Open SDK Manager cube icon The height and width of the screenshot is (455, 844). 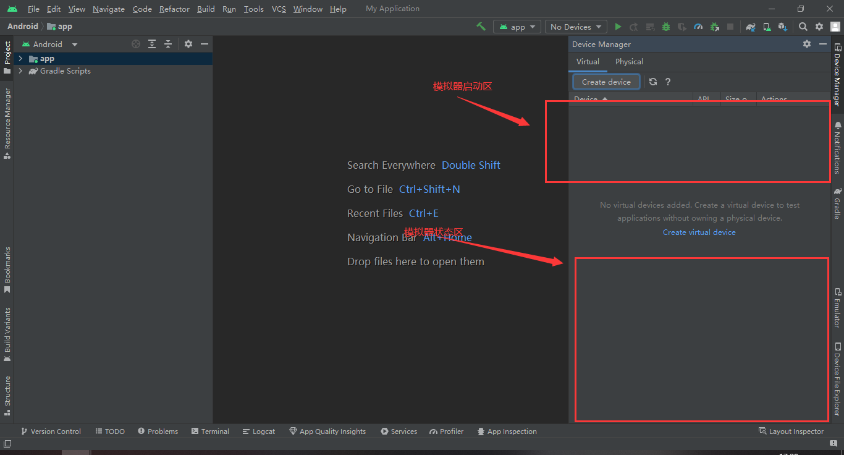pos(783,27)
